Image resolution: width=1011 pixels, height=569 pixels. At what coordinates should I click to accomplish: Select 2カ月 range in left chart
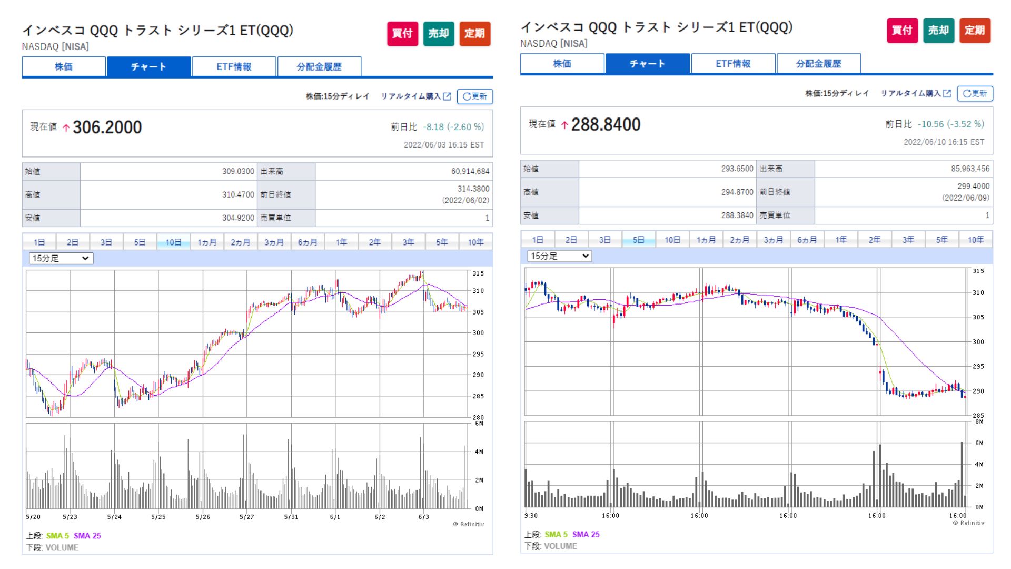click(x=241, y=242)
